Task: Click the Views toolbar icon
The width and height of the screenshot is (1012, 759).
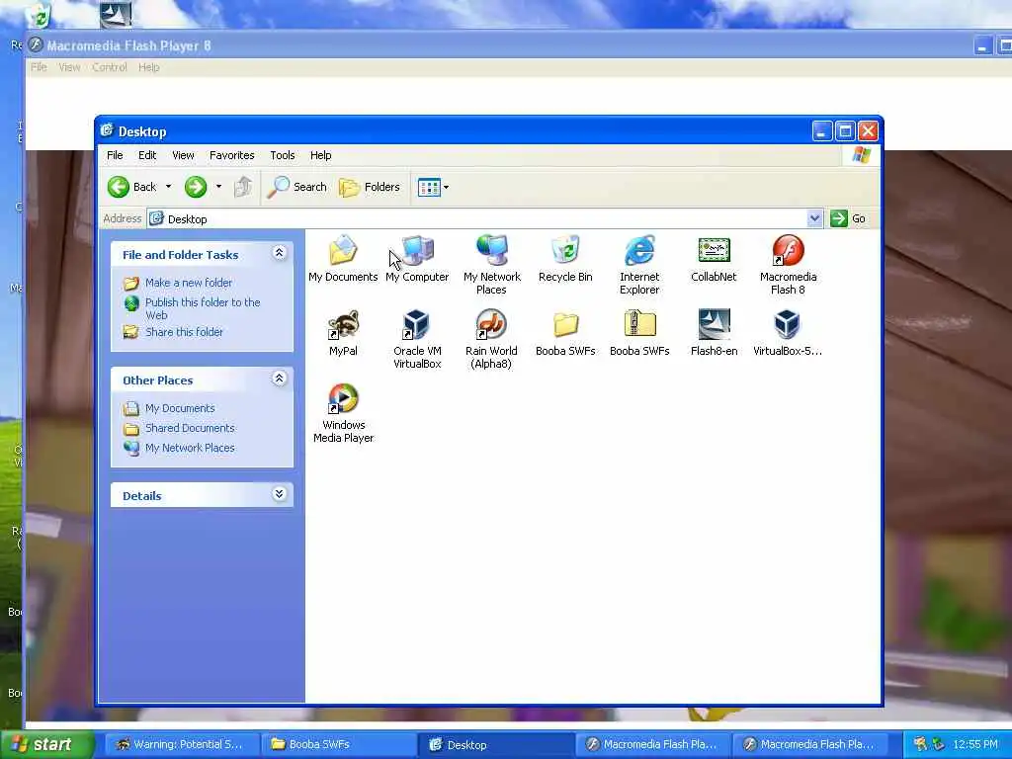Action: [429, 187]
